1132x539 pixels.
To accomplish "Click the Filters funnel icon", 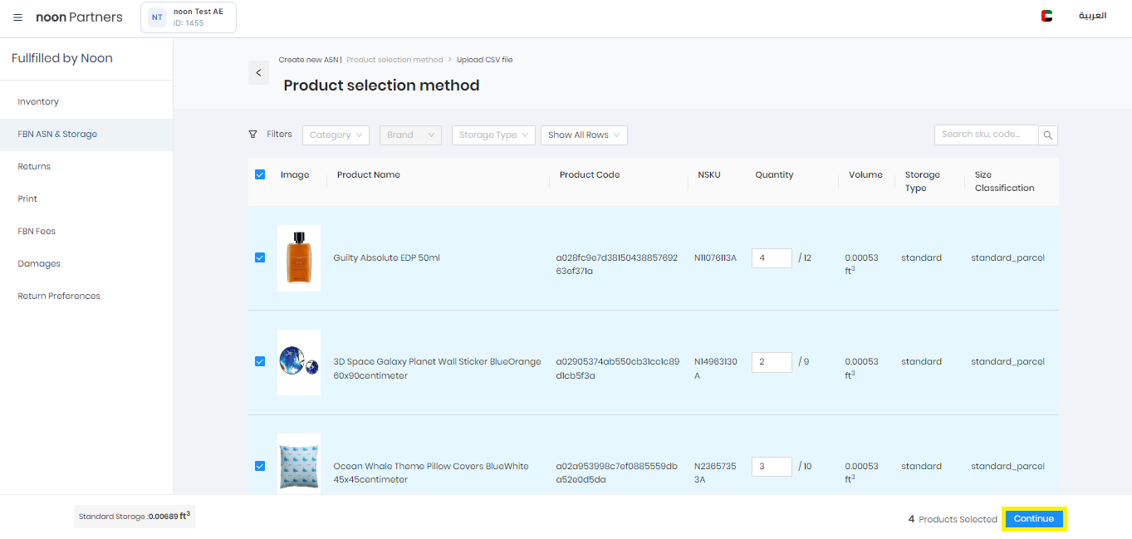I will [x=253, y=134].
